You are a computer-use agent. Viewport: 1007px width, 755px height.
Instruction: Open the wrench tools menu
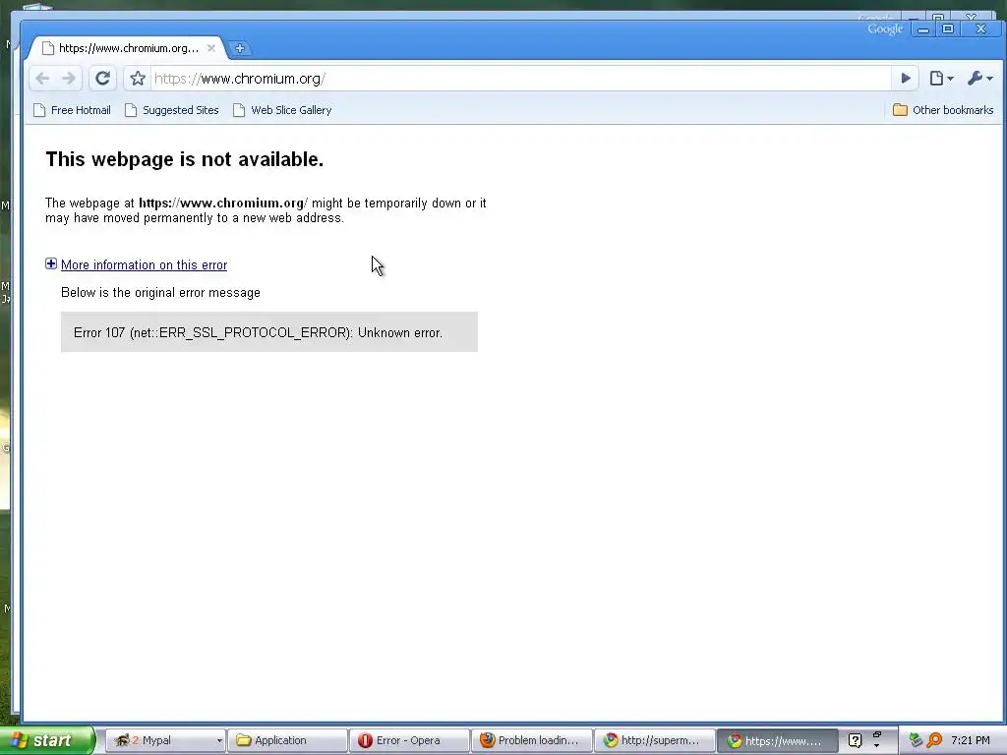click(980, 79)
